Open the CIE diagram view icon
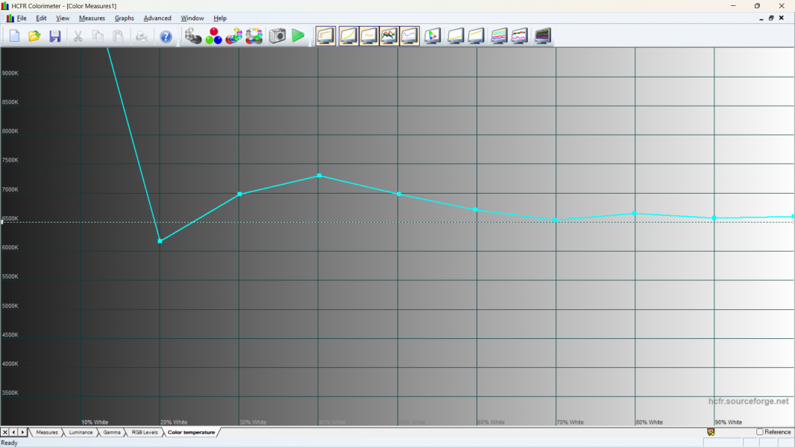Screen dimensions: 795x447 (433, 36)
